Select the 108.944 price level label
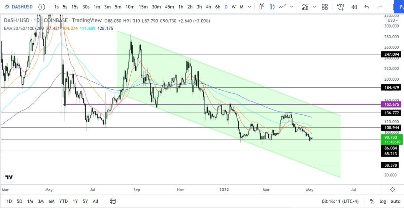 (x=391, y=128)
